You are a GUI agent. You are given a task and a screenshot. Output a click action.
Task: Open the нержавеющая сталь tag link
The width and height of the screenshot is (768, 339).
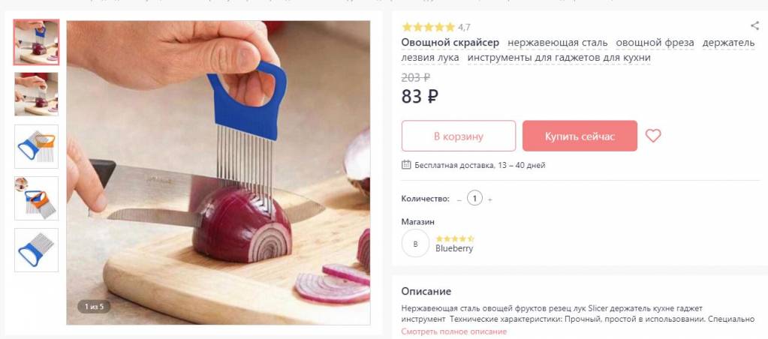point(557,43)
